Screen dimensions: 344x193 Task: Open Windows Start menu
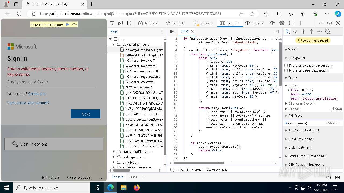coord(6,188)
